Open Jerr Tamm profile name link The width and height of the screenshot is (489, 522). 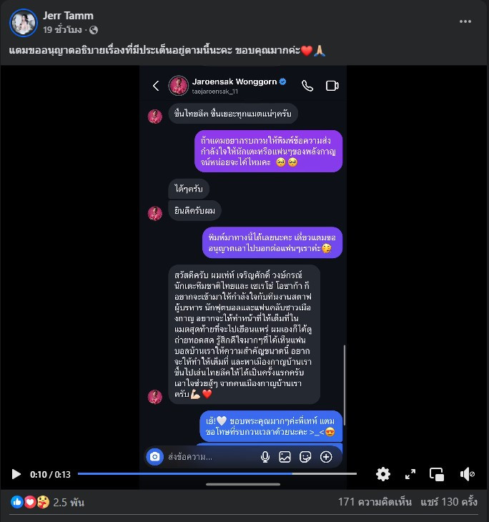[68, 16]
